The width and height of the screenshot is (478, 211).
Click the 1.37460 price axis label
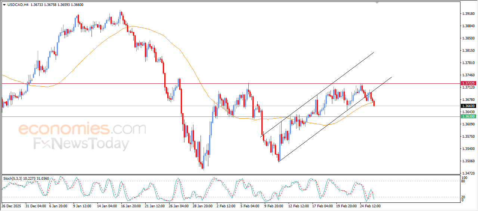pyautogui.click(x=468, y=75)
